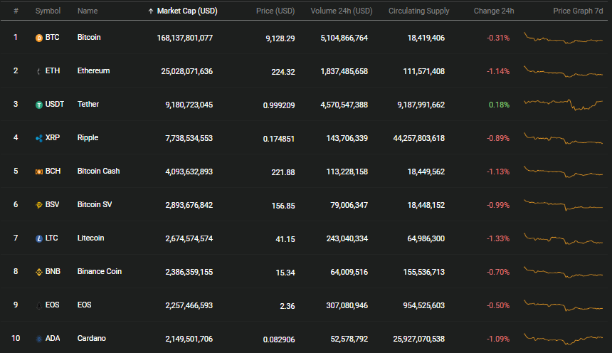Image resolution: width=612 pixels, height=353 pixels.
Task: Click the Tether USDT coin icon
Action: pyautogui.click(x=39, y=105)
